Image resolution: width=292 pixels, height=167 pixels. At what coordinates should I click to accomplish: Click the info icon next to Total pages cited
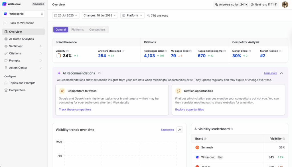click(x=166, y=51)
